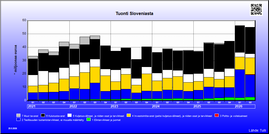Viewport: 269px width, 134px height.
Task: Select the red '3 Poltto- ja voiteluaineet' swatch
Action: pyautogui.click(x=217, y=115)
